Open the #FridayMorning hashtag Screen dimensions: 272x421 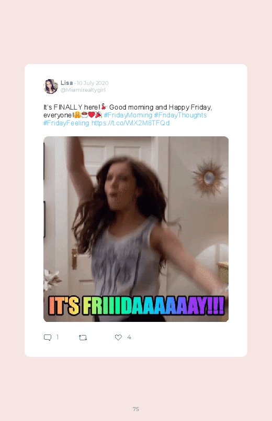[128, 115]
